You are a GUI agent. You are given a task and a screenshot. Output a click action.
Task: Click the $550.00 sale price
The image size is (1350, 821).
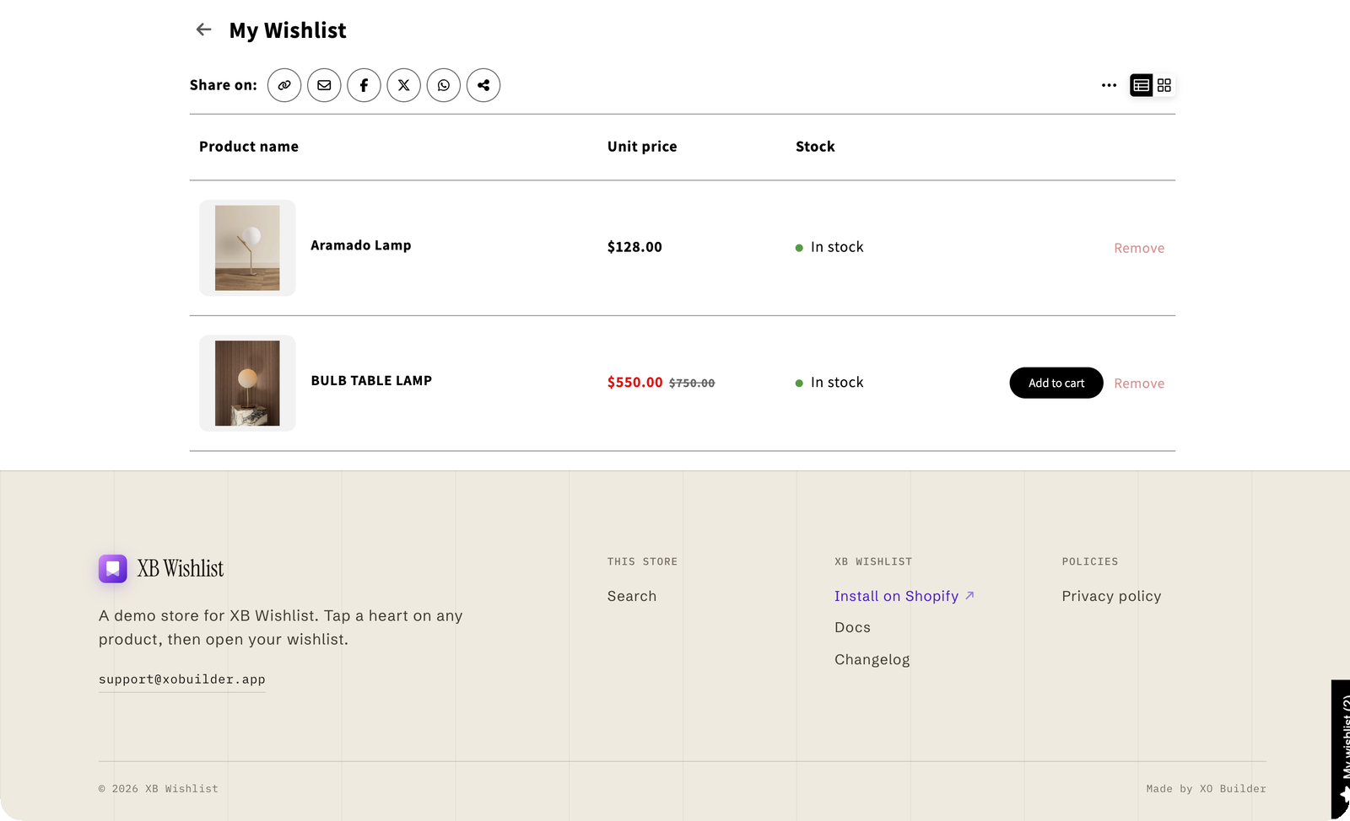click(635, 383)
